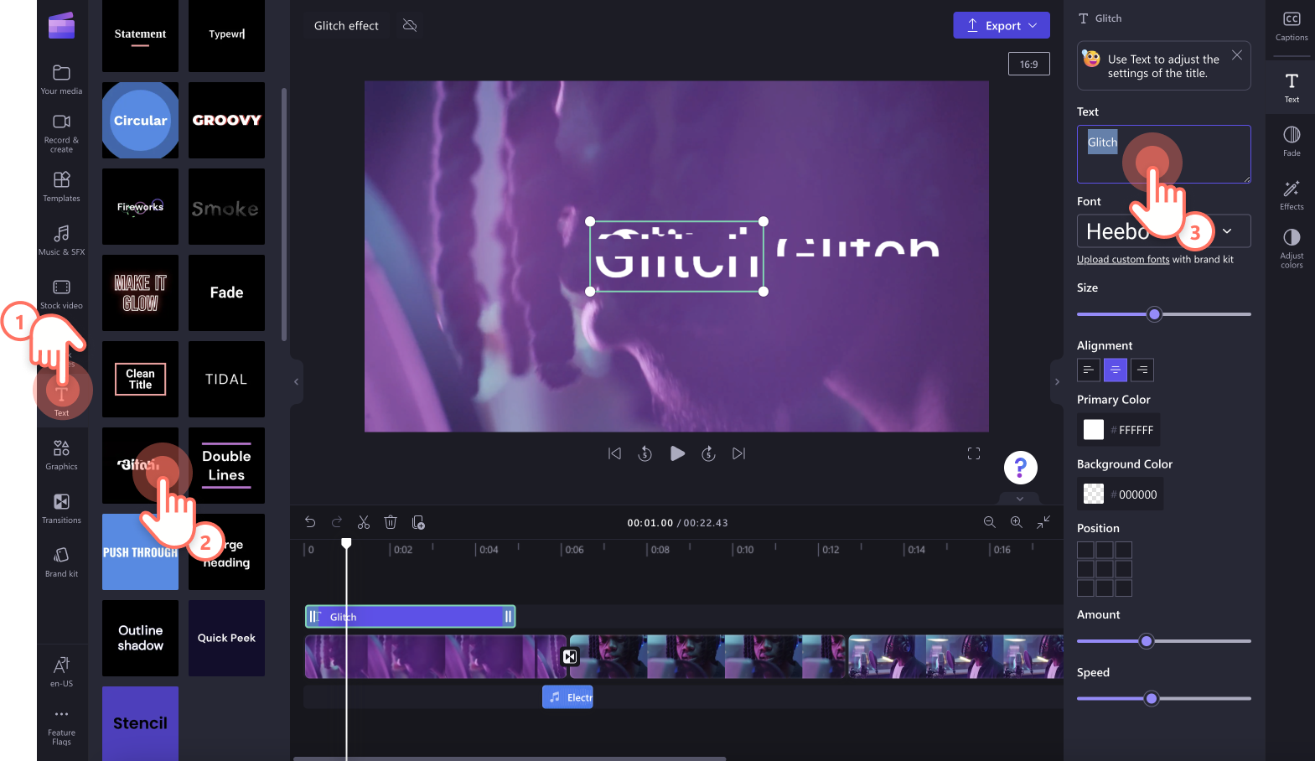Open Export dropdown button

pos(1002,25)
